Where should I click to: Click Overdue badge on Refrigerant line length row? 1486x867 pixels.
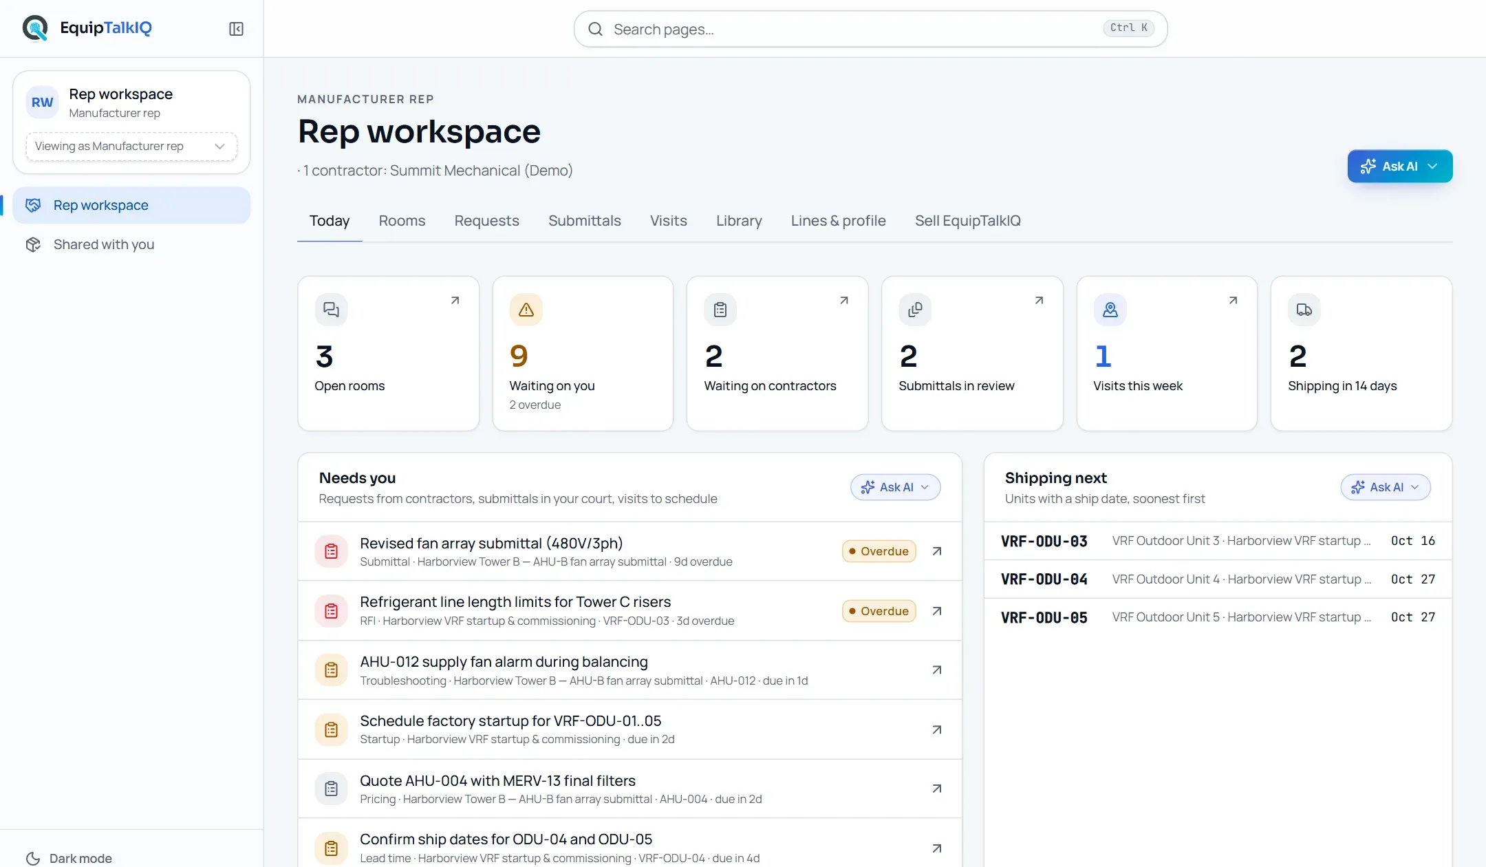[879, 611]
